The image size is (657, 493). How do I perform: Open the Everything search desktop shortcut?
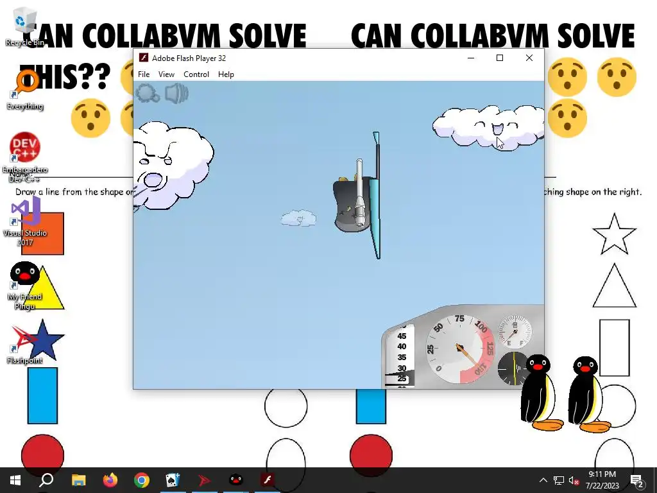tap(25, 91)
